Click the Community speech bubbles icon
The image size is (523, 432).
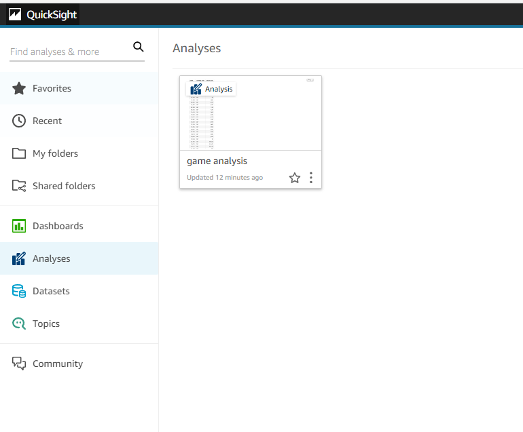19,364
